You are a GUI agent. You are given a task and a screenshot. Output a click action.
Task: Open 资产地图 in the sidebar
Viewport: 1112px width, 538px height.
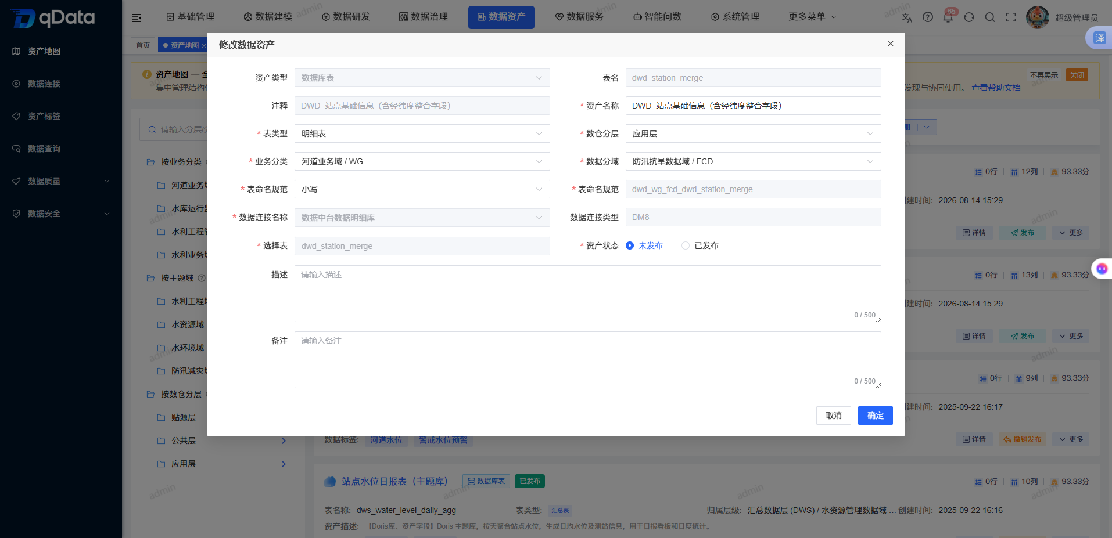[44, 51]
